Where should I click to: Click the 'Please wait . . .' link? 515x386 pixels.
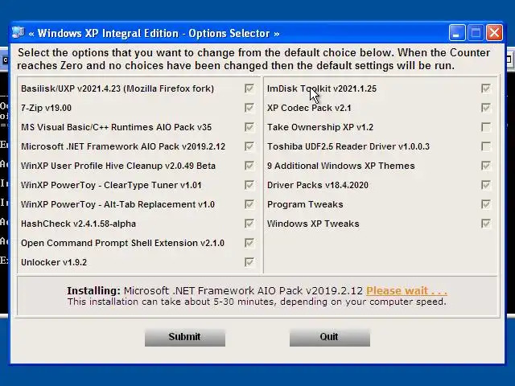[406, 291]
